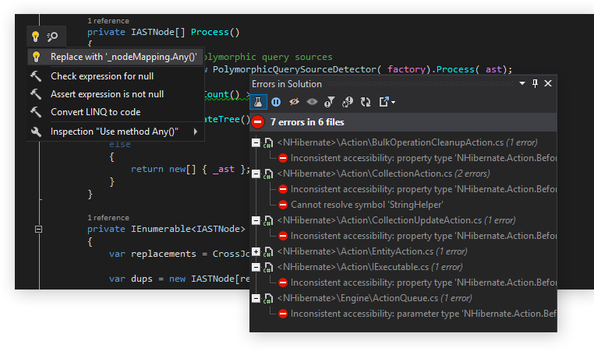Toggle the crossed-out red eye icon

[294, 102]
